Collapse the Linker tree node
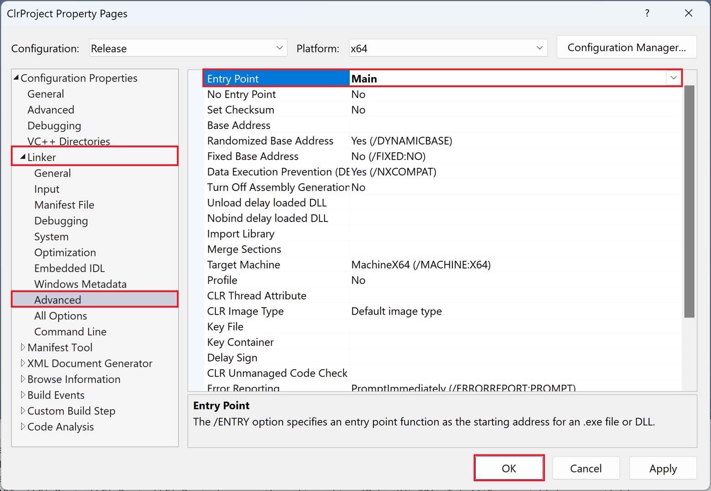Image resolution: width=711 pixels, height=491 pixels. [23, 157]
